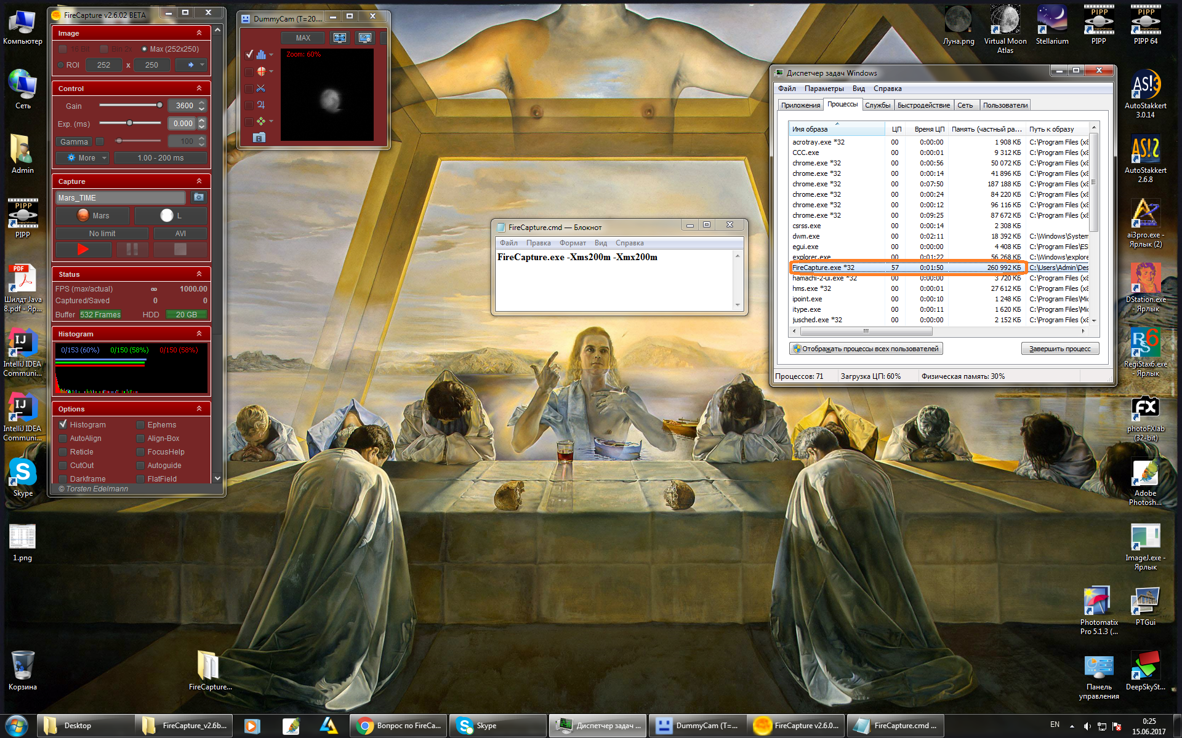Click the film folder icon in DummyCam

[259, 138]
